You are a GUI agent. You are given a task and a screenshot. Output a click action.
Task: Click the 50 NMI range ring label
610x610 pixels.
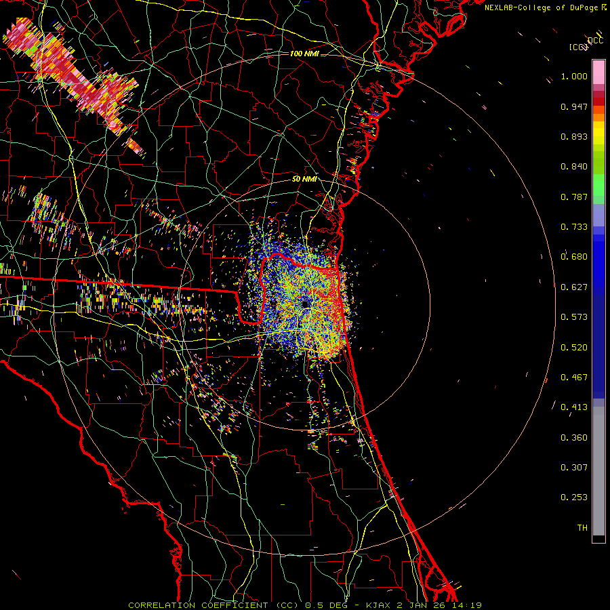(x=304, y=179)
